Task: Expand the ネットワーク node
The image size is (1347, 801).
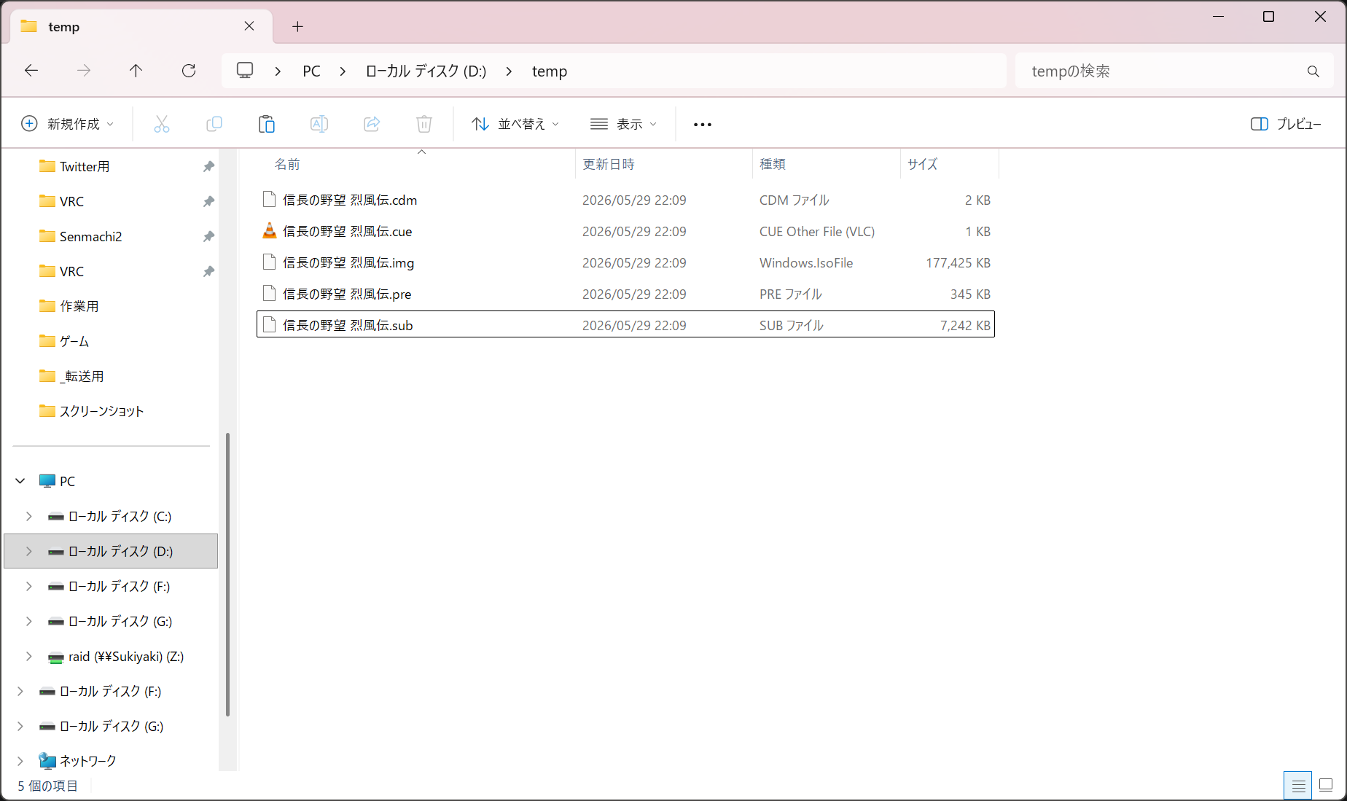Action: click(x=20, y=761)
